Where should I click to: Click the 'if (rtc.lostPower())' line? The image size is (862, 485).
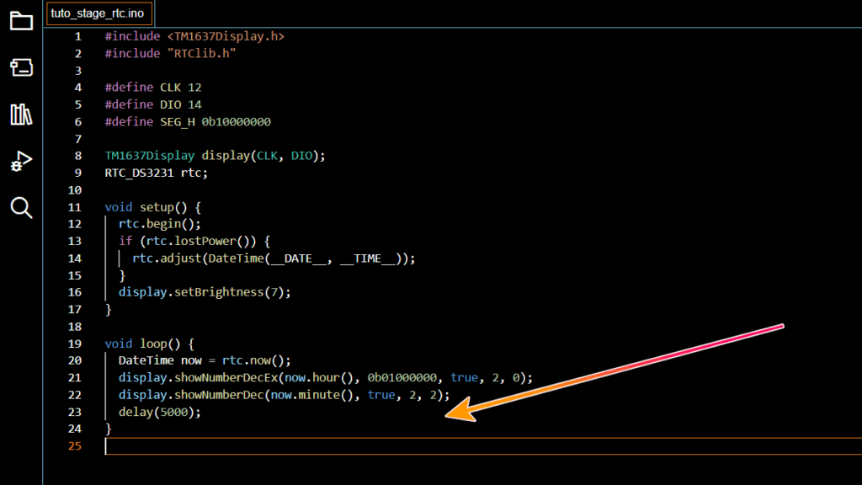tap(194, 241)
